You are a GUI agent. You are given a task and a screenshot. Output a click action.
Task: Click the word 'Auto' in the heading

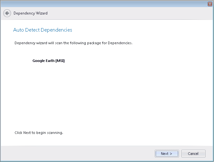(x=18, y=30)
